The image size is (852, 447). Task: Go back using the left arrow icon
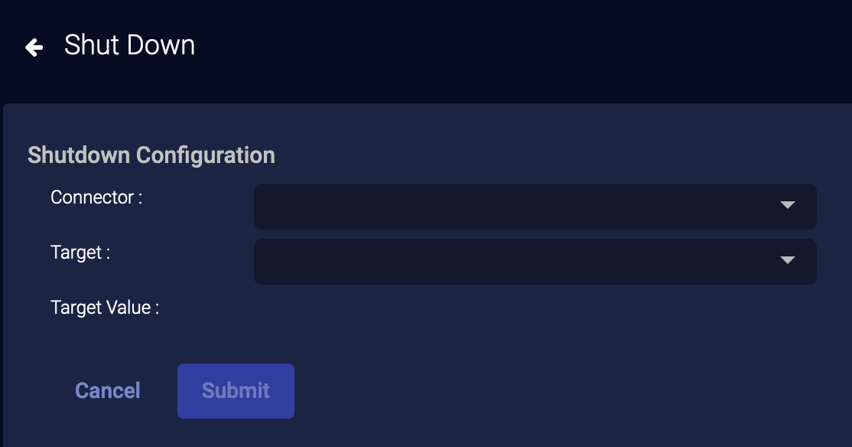pyautogui.click(x=34, y=47)
